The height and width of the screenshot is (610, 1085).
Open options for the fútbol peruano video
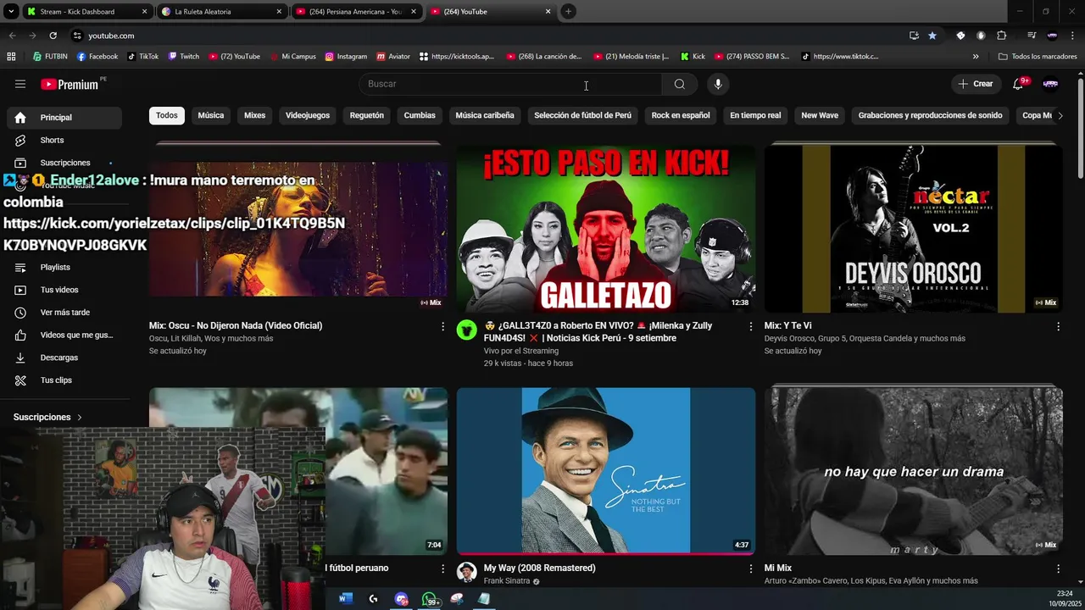pyautogui.click(x=442, y=568)
